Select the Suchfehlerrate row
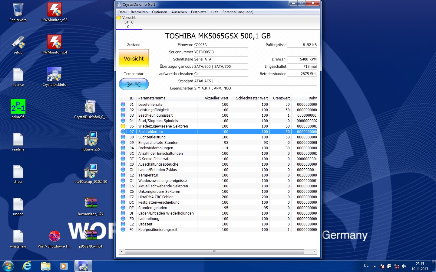Viewport: 436px width, 272px height. tap(218, 131)
